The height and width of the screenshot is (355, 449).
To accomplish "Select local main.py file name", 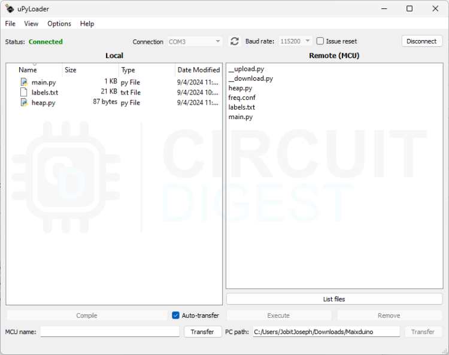I will tap(44, 83).
